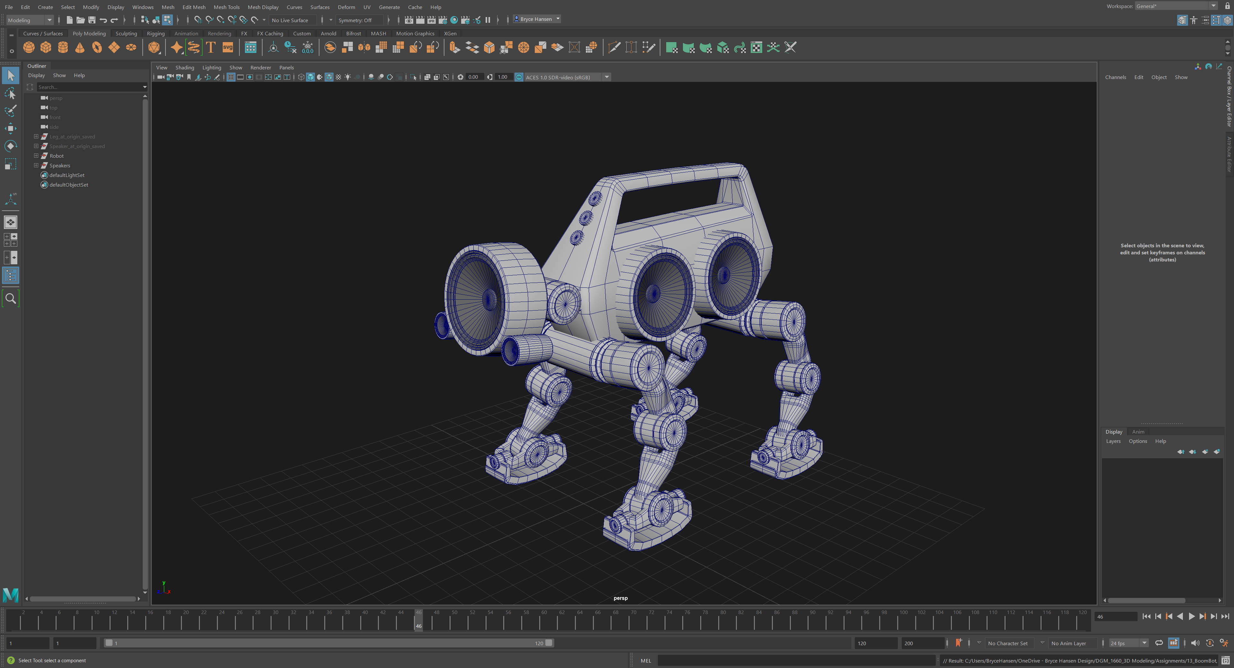Click the IPR render icon
Viewport: 1234px width, 668px height.
[x=431, y=20]
